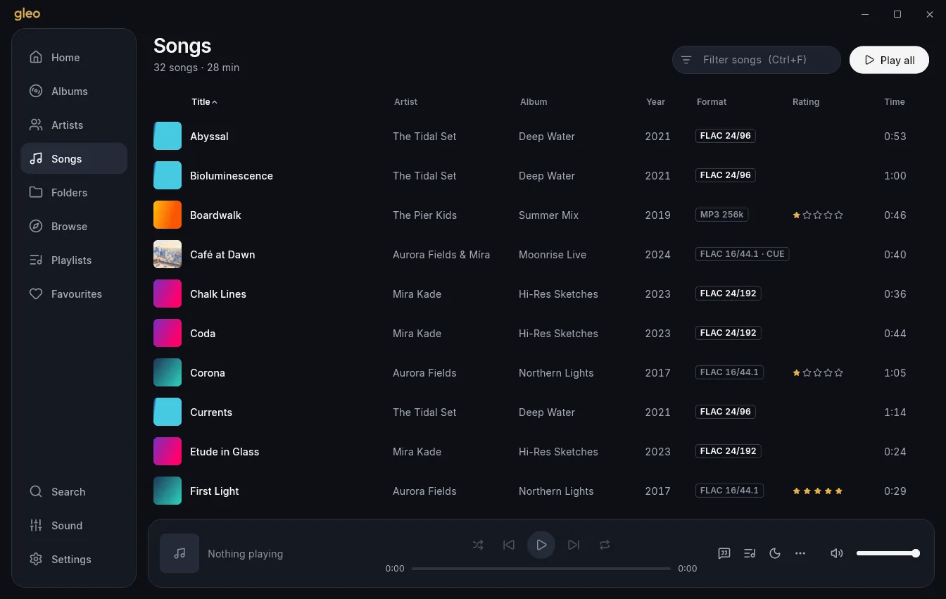The height and width of the screenshot is (599, 946).
Task: Skip to the previous track
Action: [x=509, y=545]
